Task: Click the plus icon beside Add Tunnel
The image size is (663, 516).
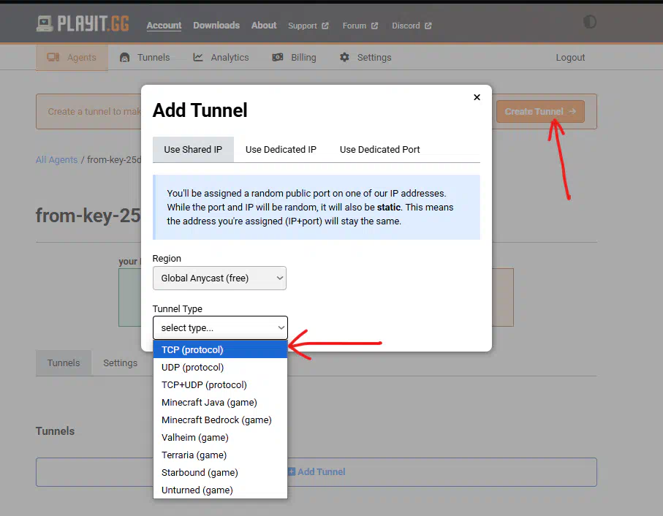Action: pyautogui.click(x=292, y=471)
